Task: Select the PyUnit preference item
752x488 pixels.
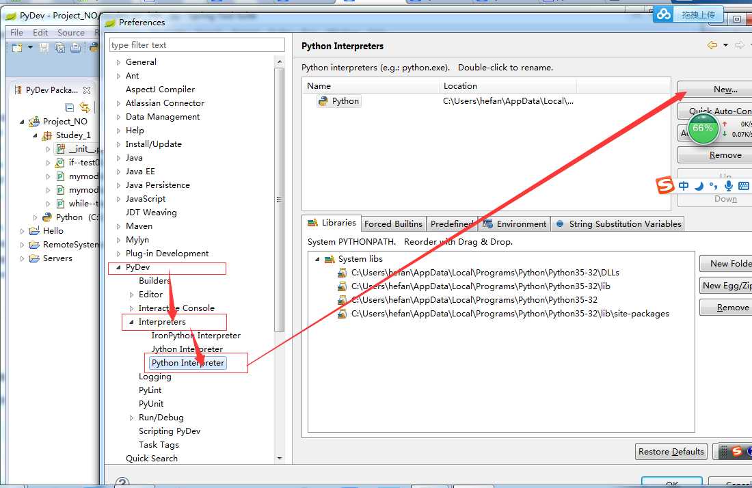Action: [x=151, y=404]
